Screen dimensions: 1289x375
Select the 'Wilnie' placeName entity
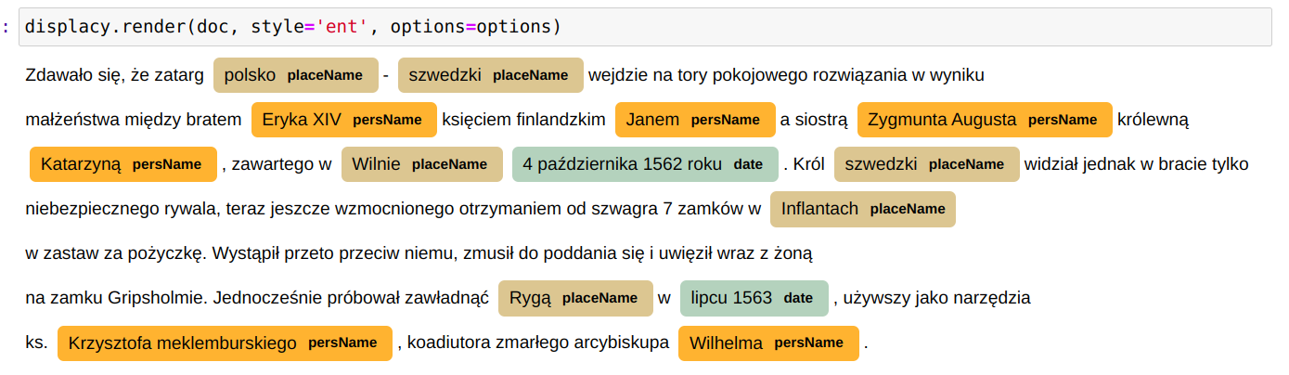pyautogui.click(x=422, y=164)
